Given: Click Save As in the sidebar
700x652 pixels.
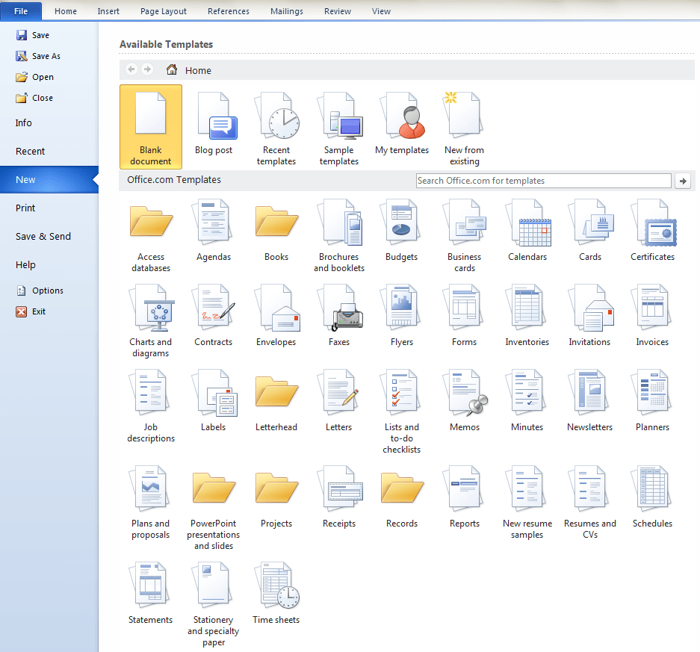Looking at the screenshot, I should (43, 55).
